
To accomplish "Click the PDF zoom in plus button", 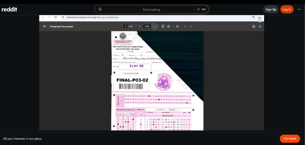I will 154,26.
